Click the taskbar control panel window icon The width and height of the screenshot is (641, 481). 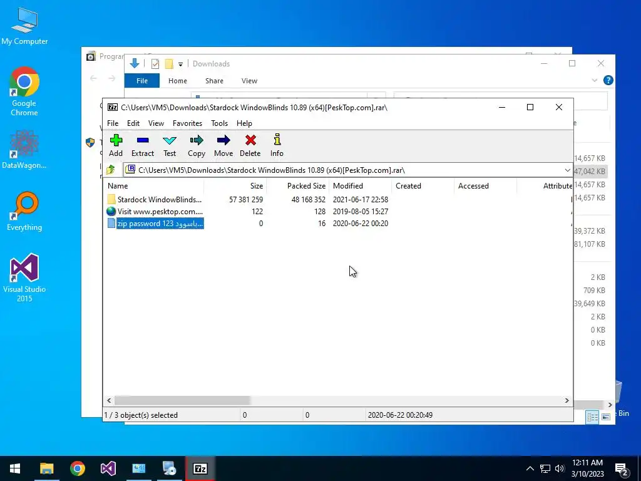(x=138, y=468)
